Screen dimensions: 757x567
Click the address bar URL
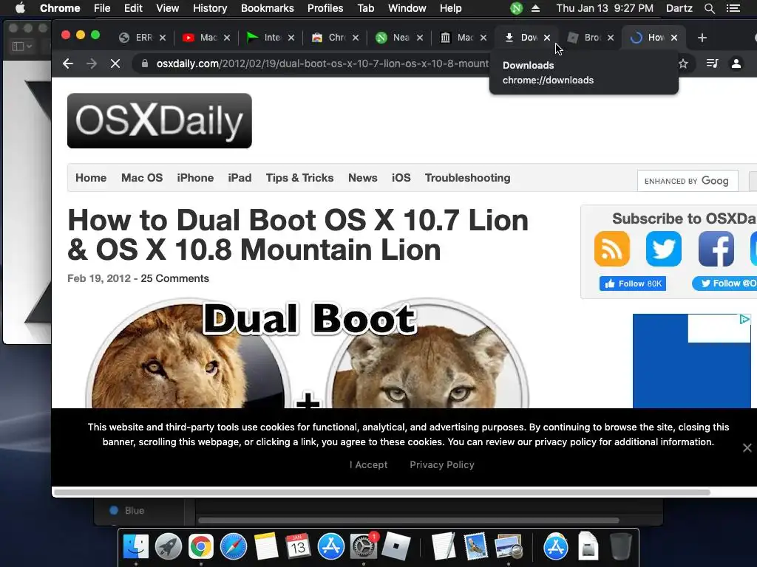[x=322, y=63]
